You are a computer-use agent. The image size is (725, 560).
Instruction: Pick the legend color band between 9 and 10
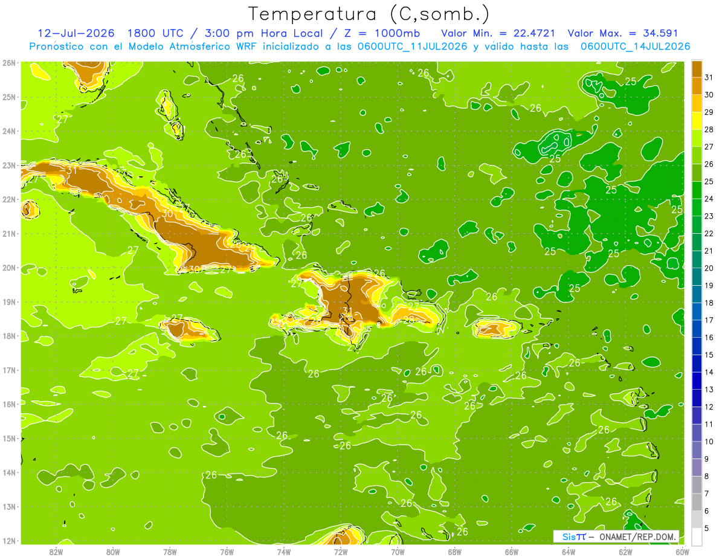[697, 450]
